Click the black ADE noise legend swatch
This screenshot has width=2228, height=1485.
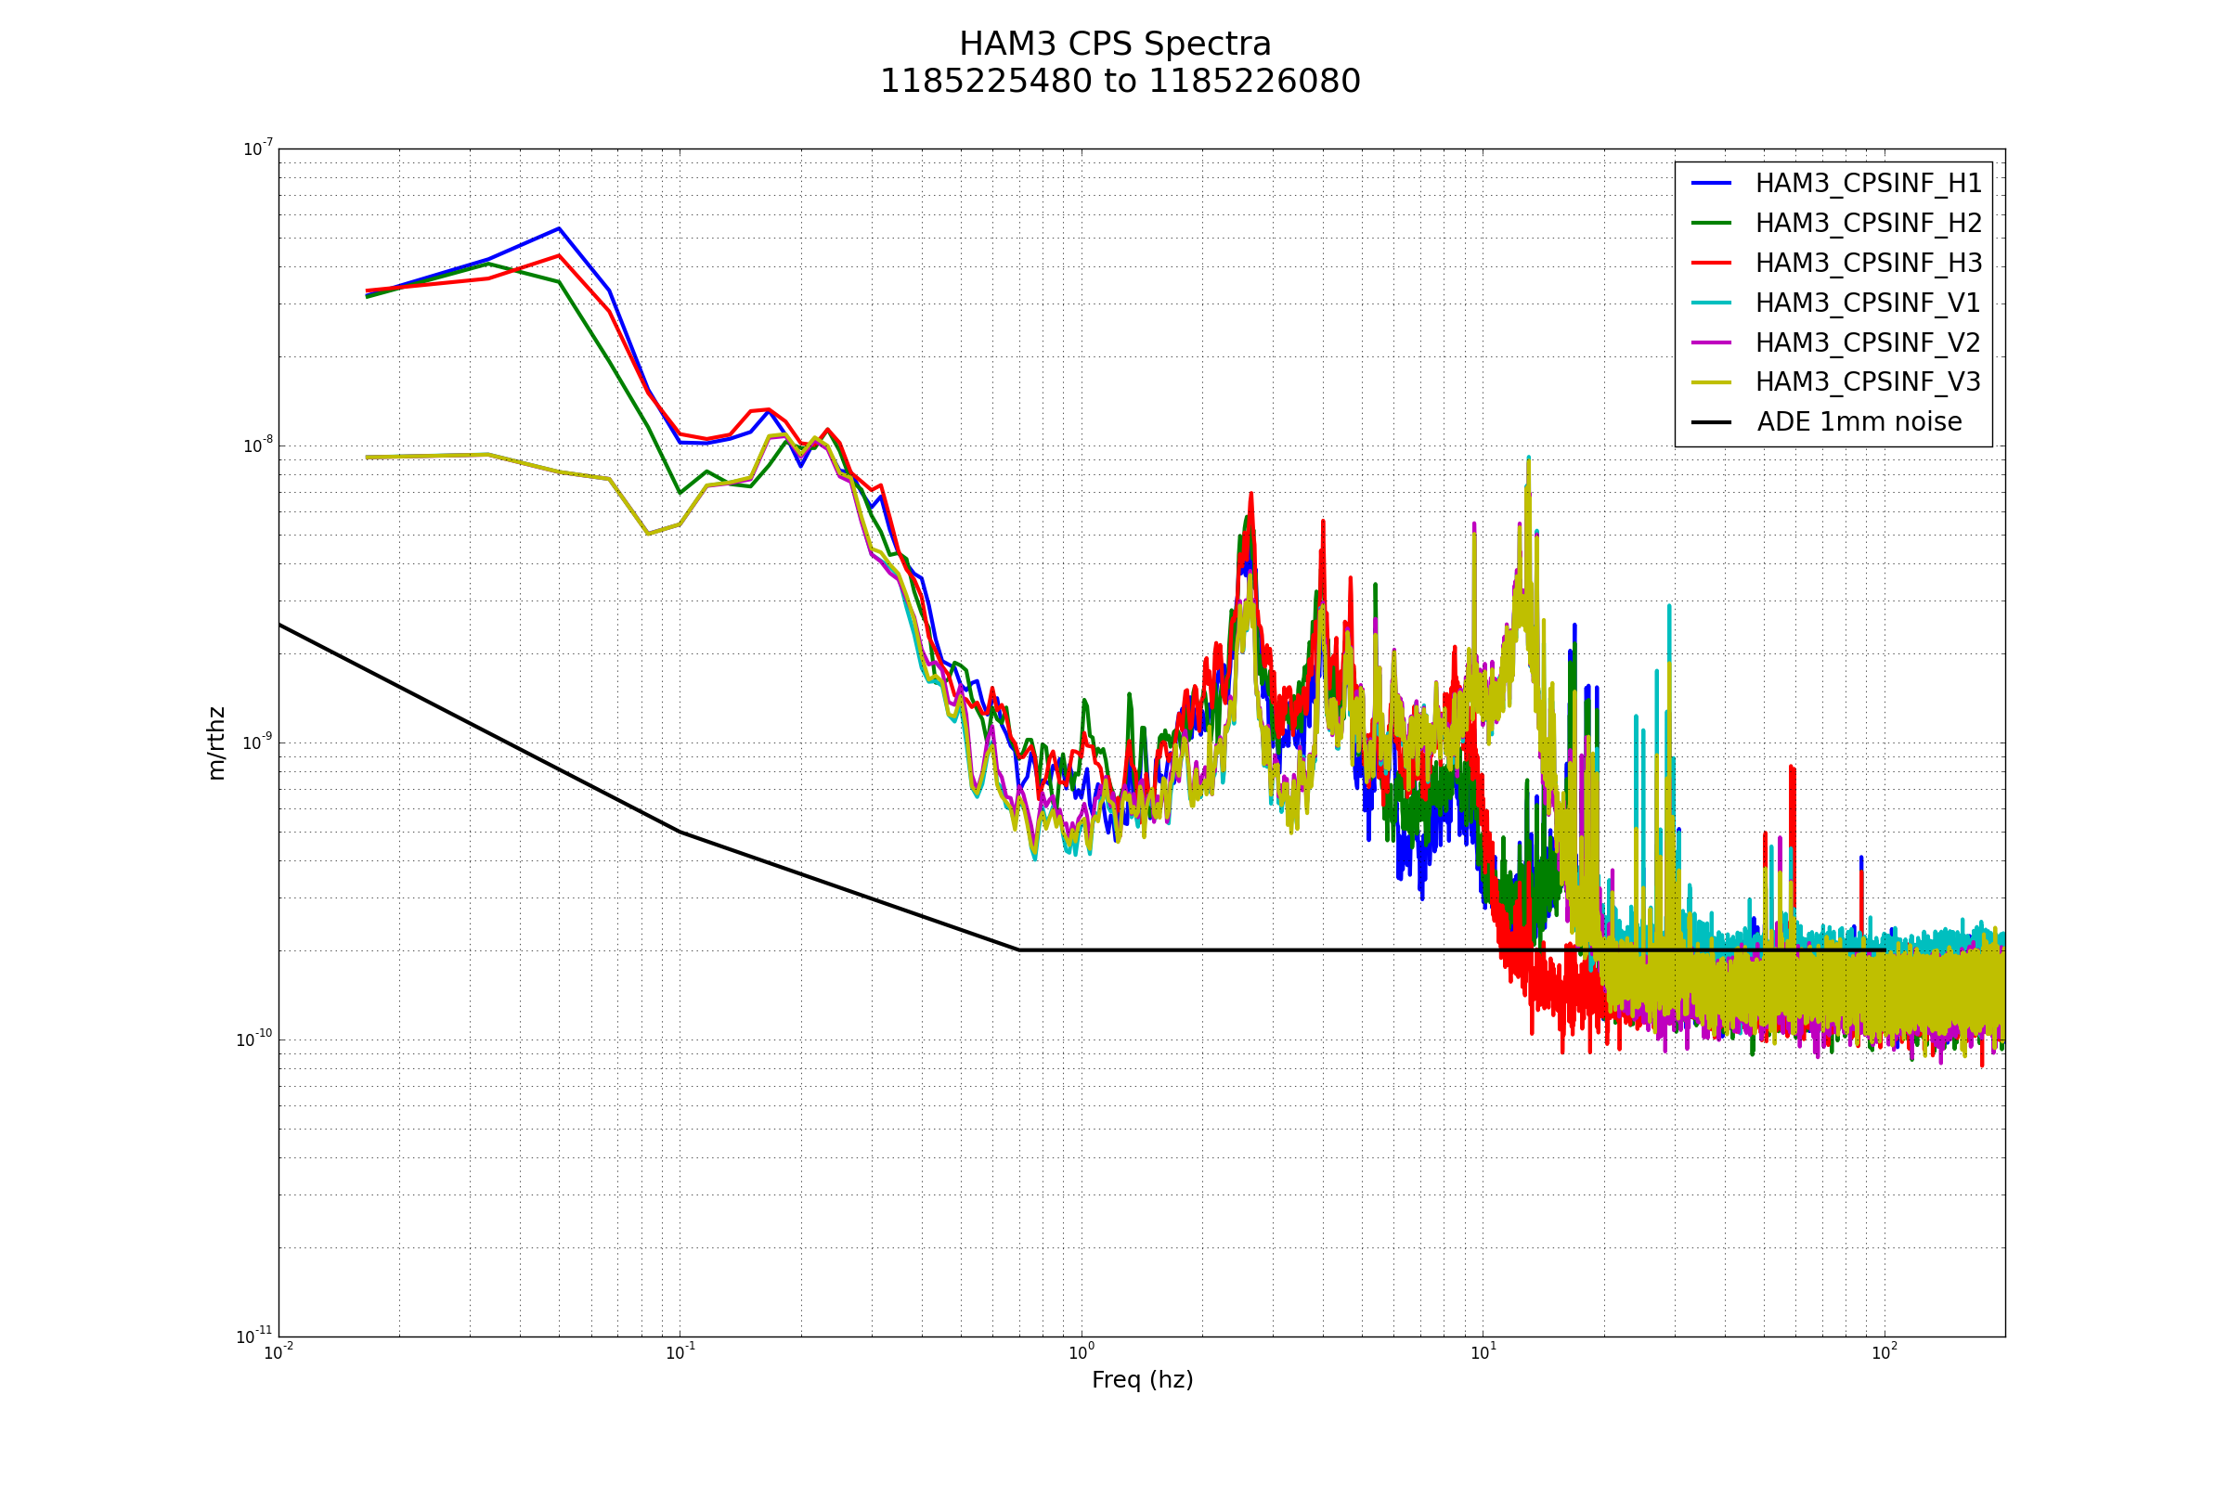(1712, 421)
